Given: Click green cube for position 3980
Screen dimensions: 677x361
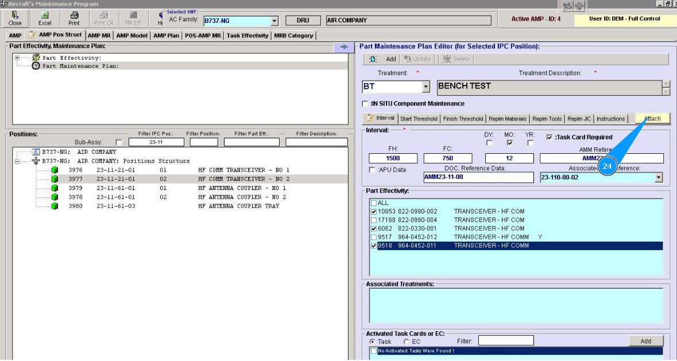Looking at the screenshot, I should tap(55, 206).
